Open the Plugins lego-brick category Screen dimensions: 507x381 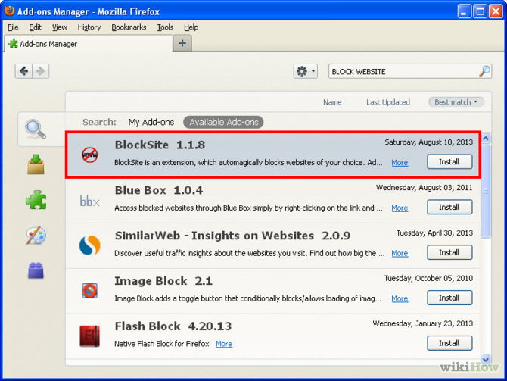(36, 270)
